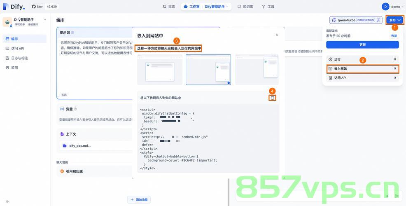Open the GitHub Star link
The width and height of the screenshot is (406, 206).
(37, 7)
